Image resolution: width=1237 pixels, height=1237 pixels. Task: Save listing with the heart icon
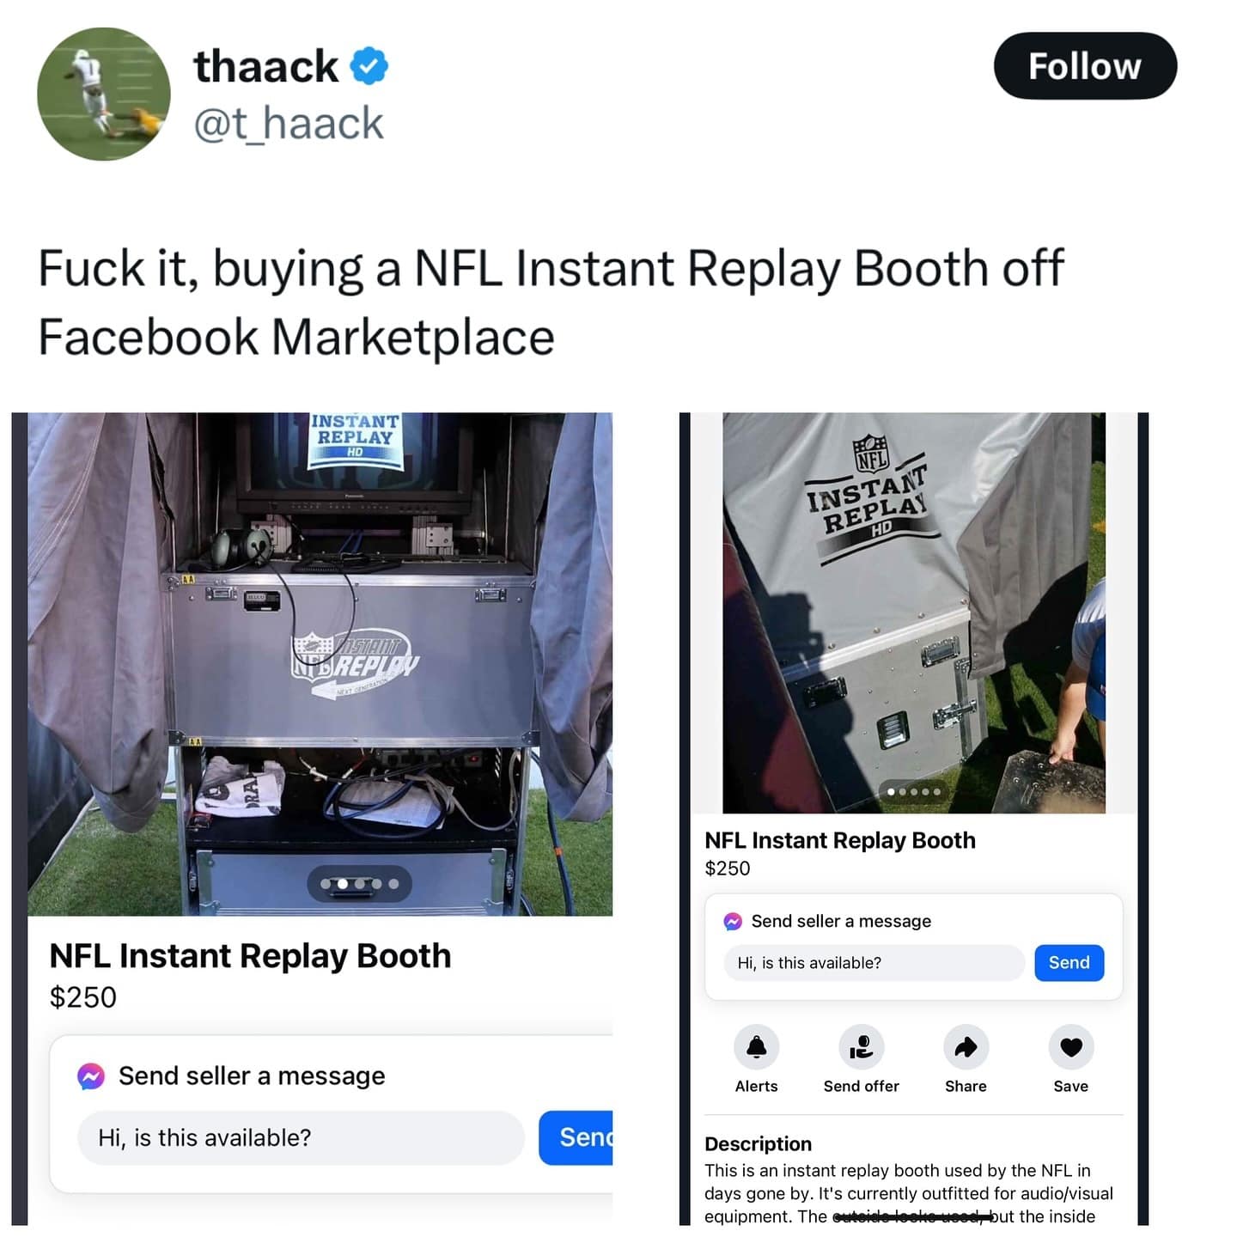pyautogui.click(x=1070, y=1047)
